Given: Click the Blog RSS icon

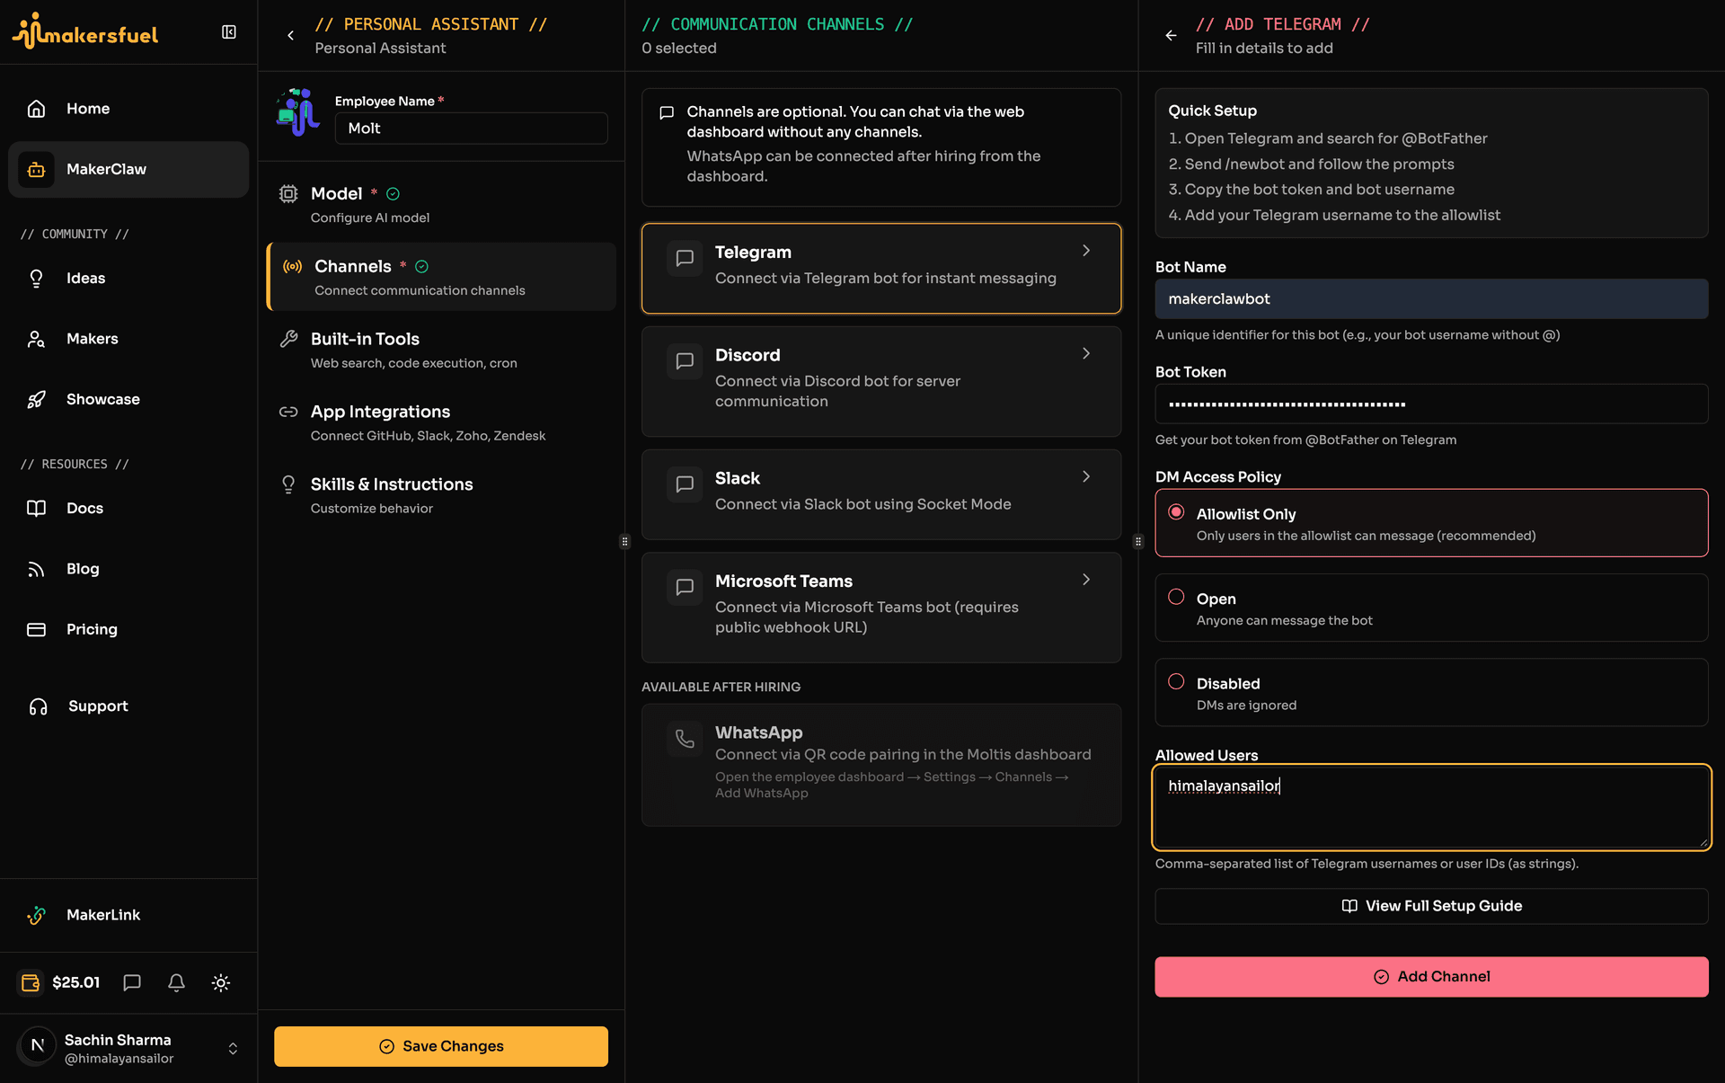Looking at the screenshot, I should [36, 569].
